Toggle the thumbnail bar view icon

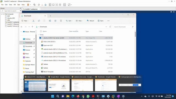53,5
